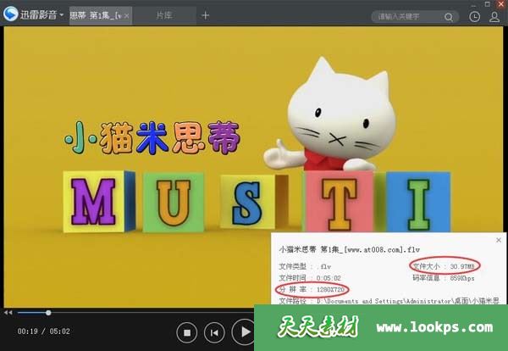Viewport: 508px width, 351px height.
Task: Add a new tab with plus button
Action: [205, 15]
